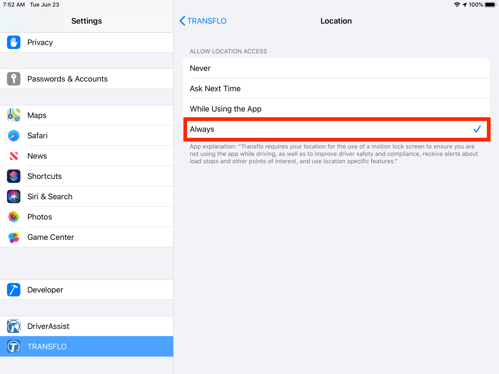The image size is (499, 374).
Task: Tap the TRANSFLO back link text
Action: (x=207, y=21)
